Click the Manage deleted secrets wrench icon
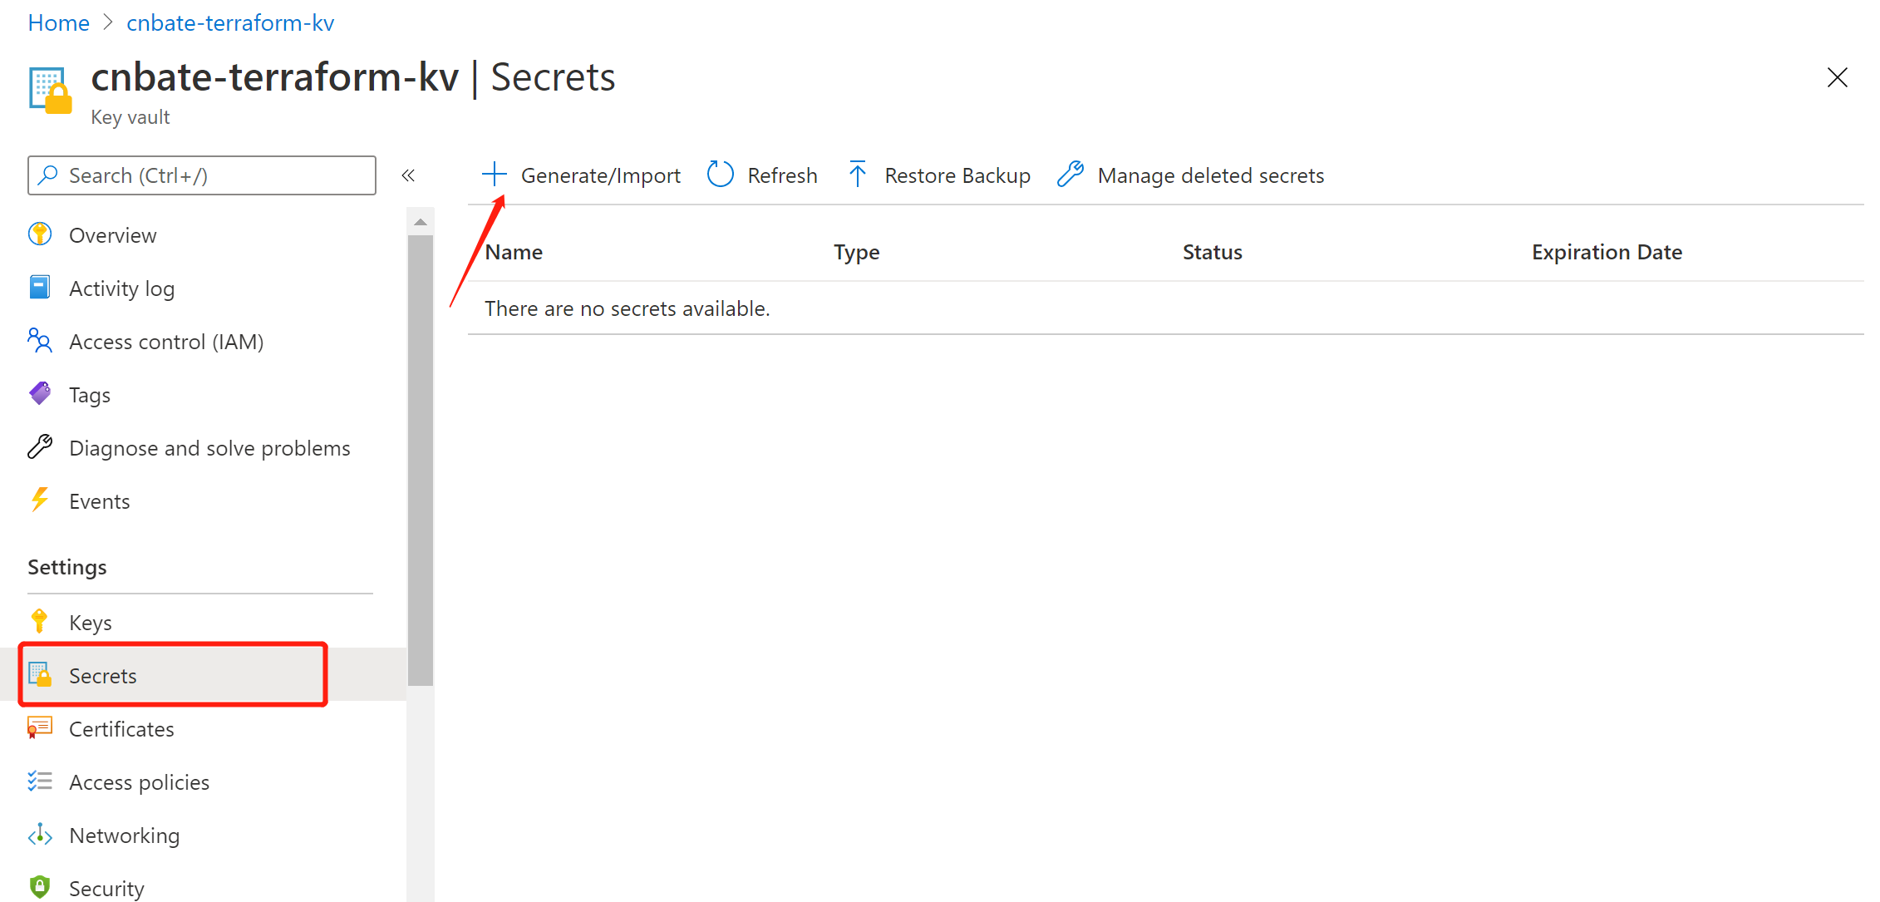This screenshot has width=1880, height=902. pyautogui.click(x=1070, y=175)
